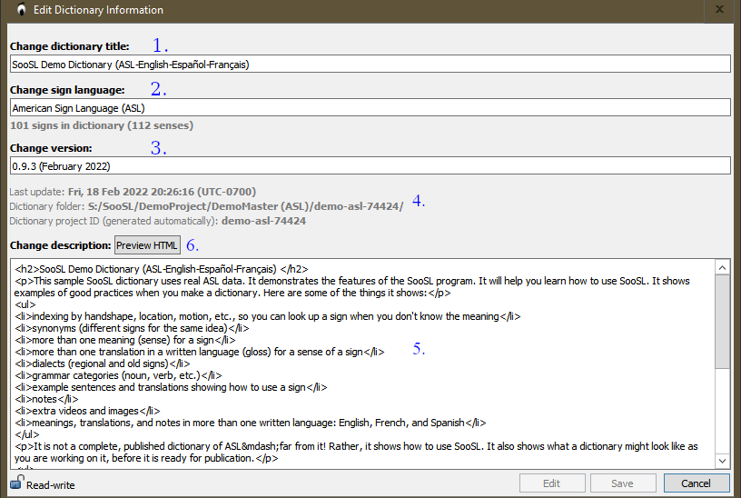The image size is (741, 498).
Task: Click the 'Read-write' status text
Action: coord(51,485)
